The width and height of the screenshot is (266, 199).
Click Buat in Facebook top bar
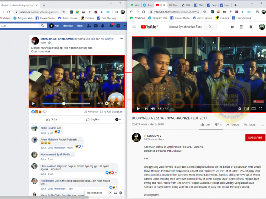(80, 26)
